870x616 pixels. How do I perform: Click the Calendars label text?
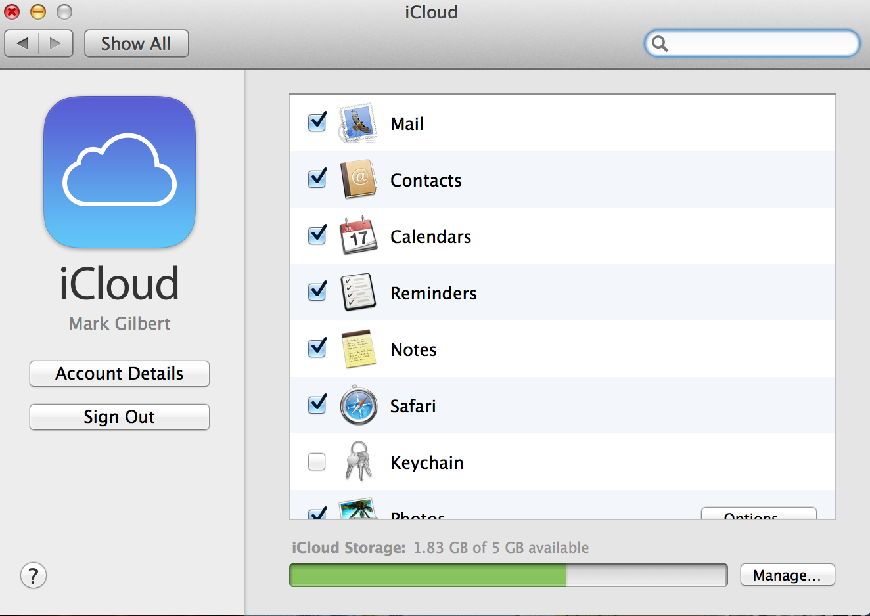click(x=430, y=237)
